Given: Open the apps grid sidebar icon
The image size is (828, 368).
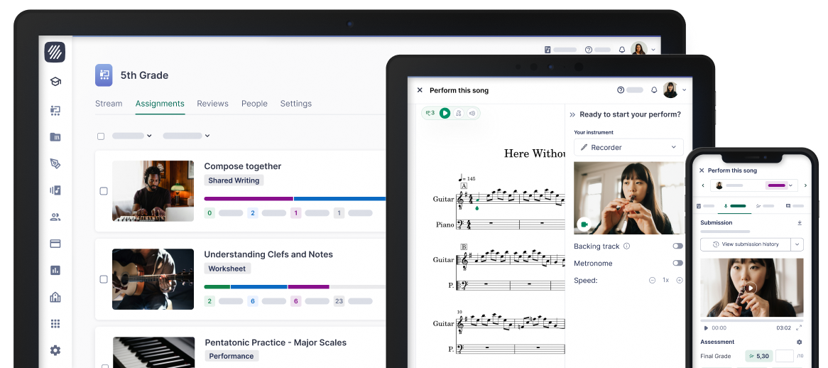Looking at the screenshot, I should [55, 324].
